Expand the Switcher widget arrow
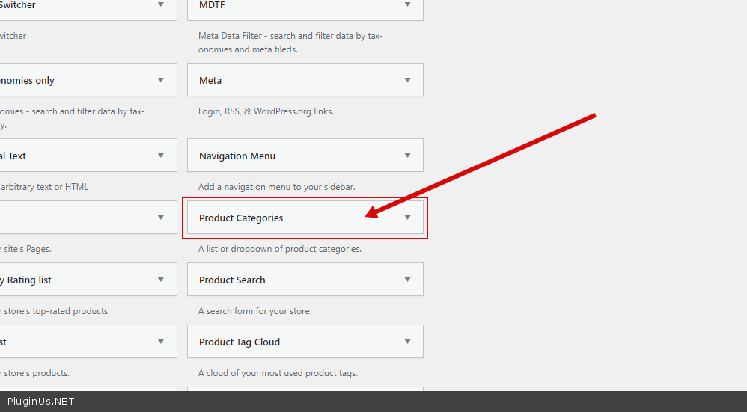The width and height of the screenshot is (747, 412). (x=161, y=4)
